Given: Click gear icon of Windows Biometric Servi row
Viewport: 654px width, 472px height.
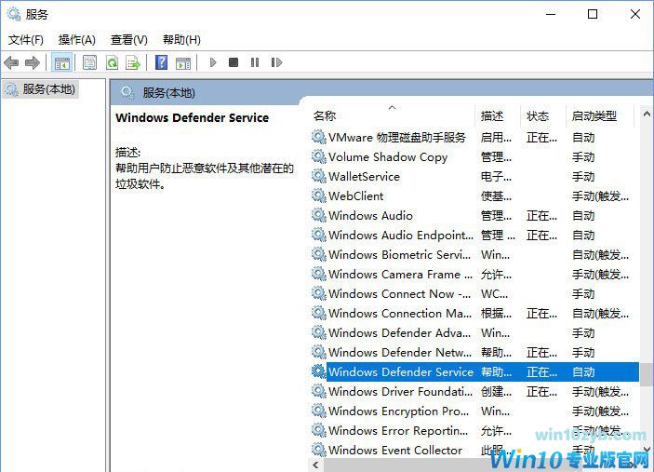Looking at the screenshot, I should coord(319,254).
